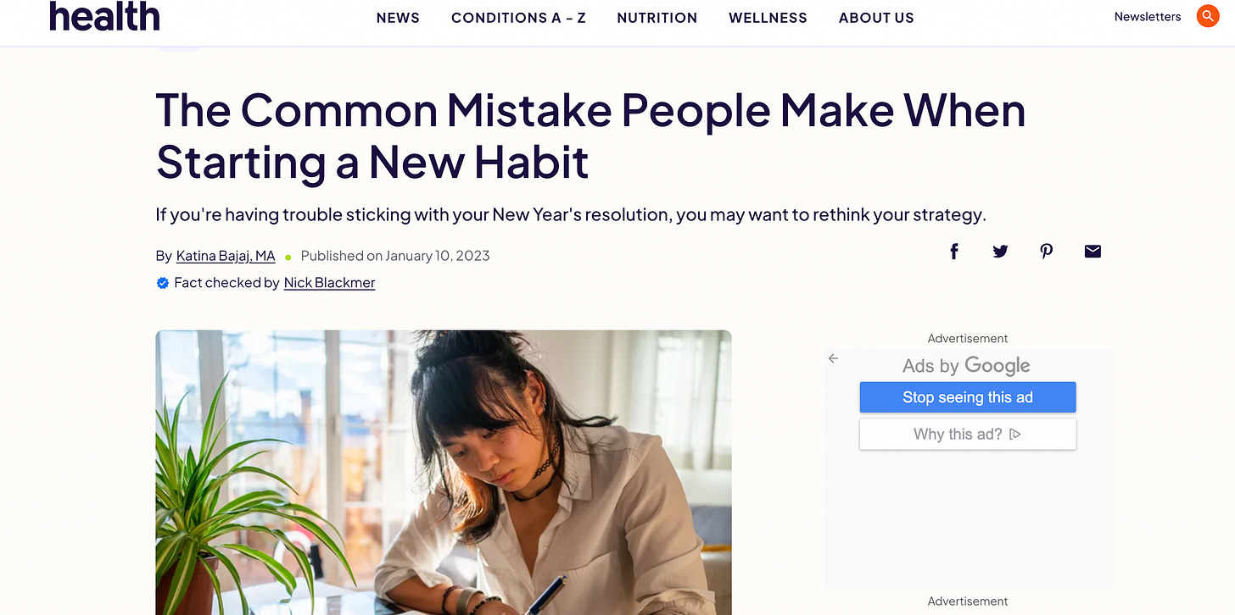Share article on Facebook

point(954,252)
